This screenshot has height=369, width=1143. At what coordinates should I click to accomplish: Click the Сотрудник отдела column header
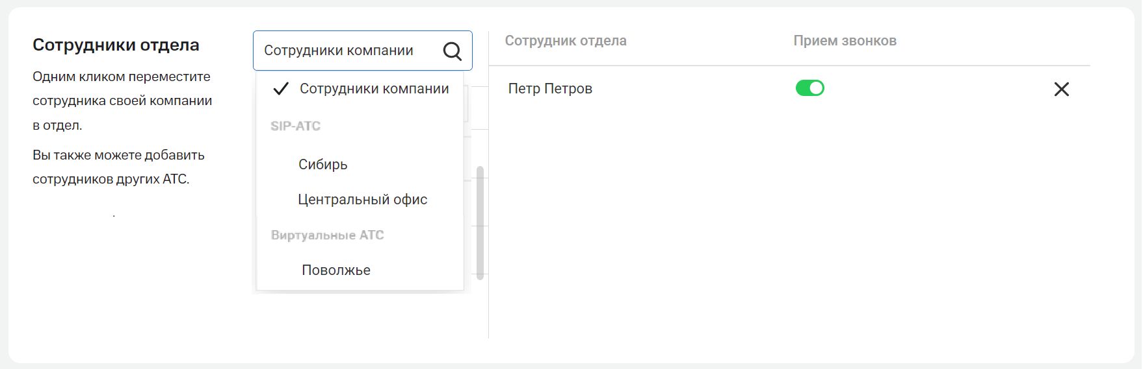pyautogui.click(x=566, y=41)
